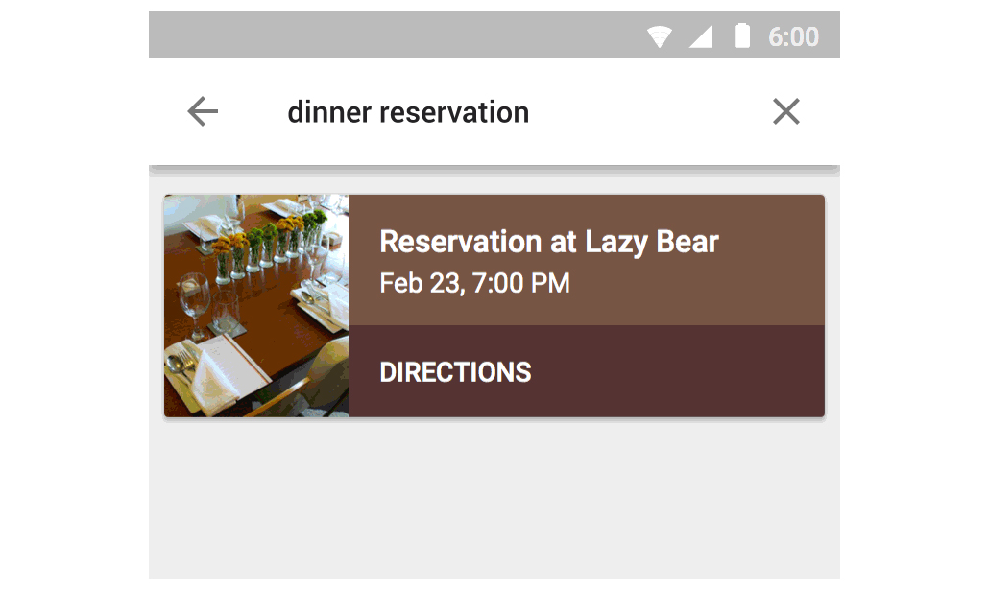Tap the battery status icon
This screenshot has width=989, height=590.
[741, 36]
